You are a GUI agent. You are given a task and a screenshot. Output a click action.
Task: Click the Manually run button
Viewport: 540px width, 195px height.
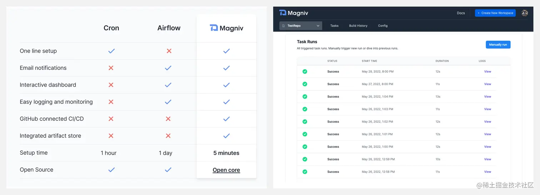point(498,45)
